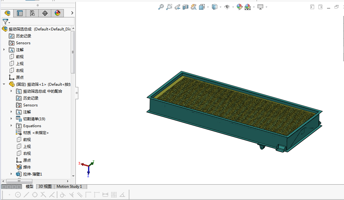Activate the Zoom to Area tool

click(169, 7)
